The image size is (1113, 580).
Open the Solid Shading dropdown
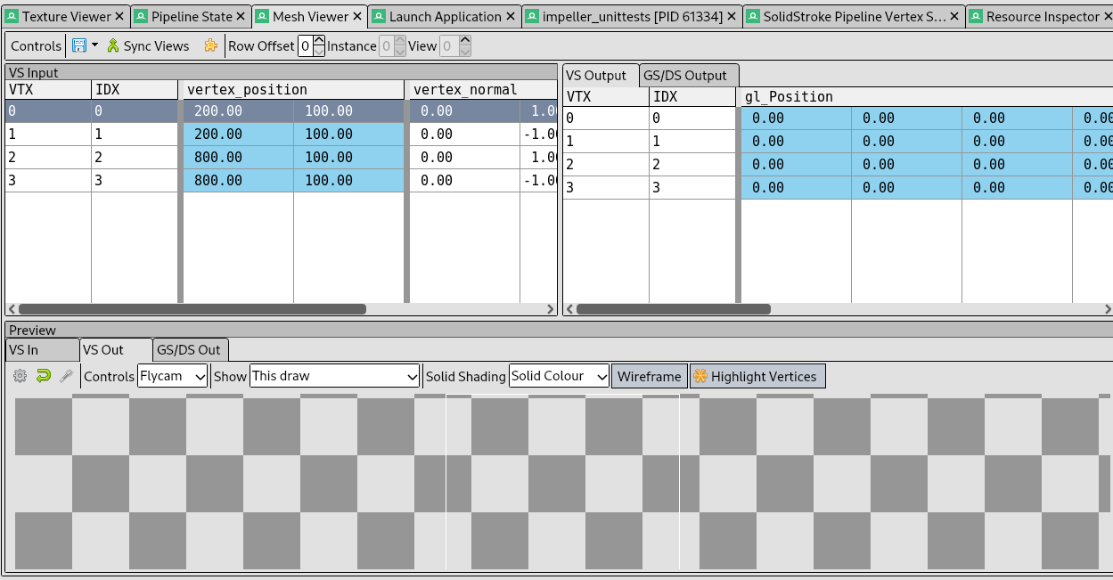pyautogui.click(x=559, y=376)
